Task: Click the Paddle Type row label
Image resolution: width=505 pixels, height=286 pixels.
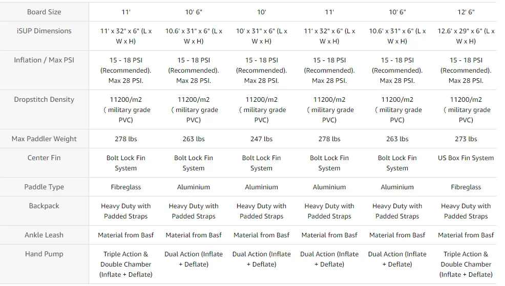Action: 44,187
